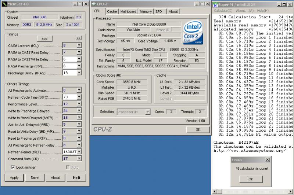Toggle the Lock mchbar checkbox
This screenshot has height=195, width=294.
pyautogui.click(x=12, y=168)
